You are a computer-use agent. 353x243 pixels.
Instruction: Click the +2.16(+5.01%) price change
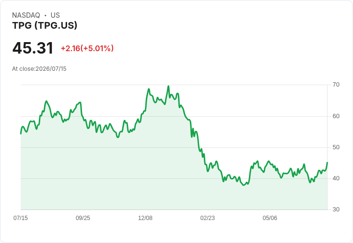point(87,48)
